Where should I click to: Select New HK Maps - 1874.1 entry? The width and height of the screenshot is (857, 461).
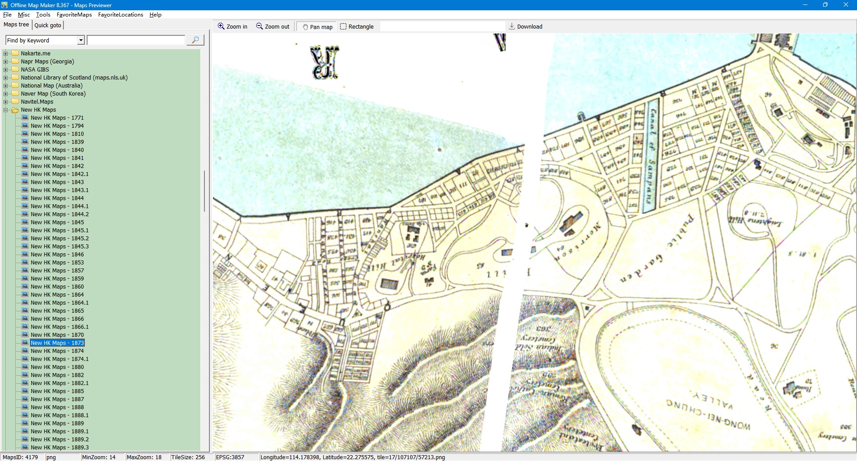pyautogui.click(x=59, y=359)
